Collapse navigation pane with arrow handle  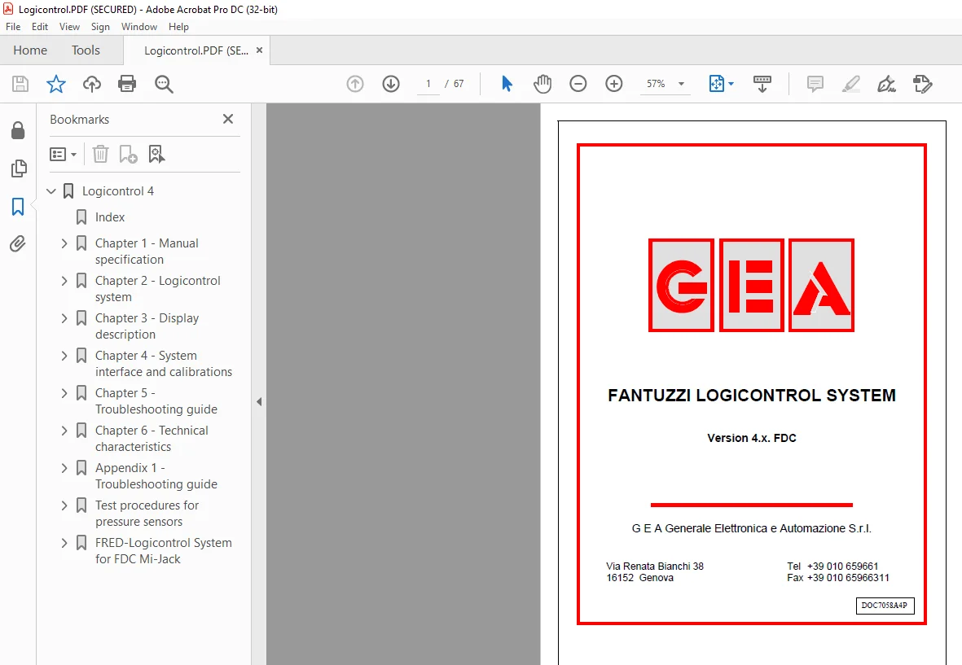coord(259,402)
